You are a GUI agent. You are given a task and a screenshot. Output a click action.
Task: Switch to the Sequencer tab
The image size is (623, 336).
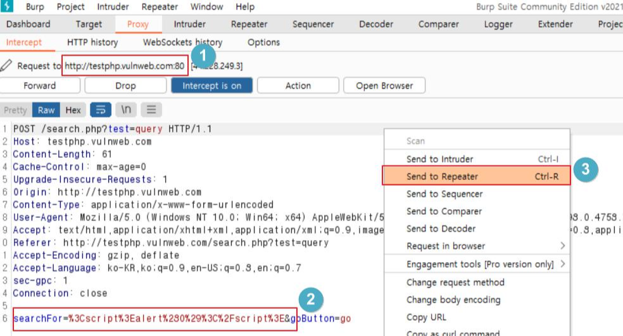(x=313, y=24)
